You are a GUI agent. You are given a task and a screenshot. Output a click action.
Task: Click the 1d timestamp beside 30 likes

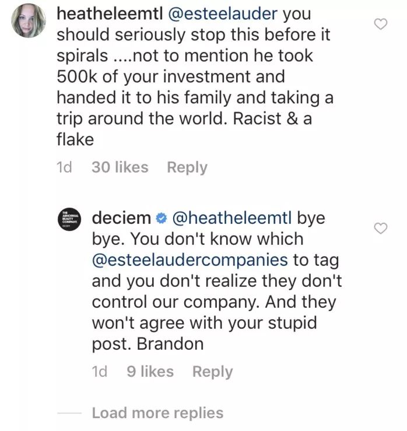[x=64, y=167]
